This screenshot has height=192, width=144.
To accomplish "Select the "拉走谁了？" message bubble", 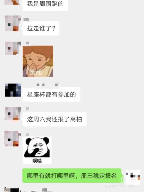I will coord(41,28).
